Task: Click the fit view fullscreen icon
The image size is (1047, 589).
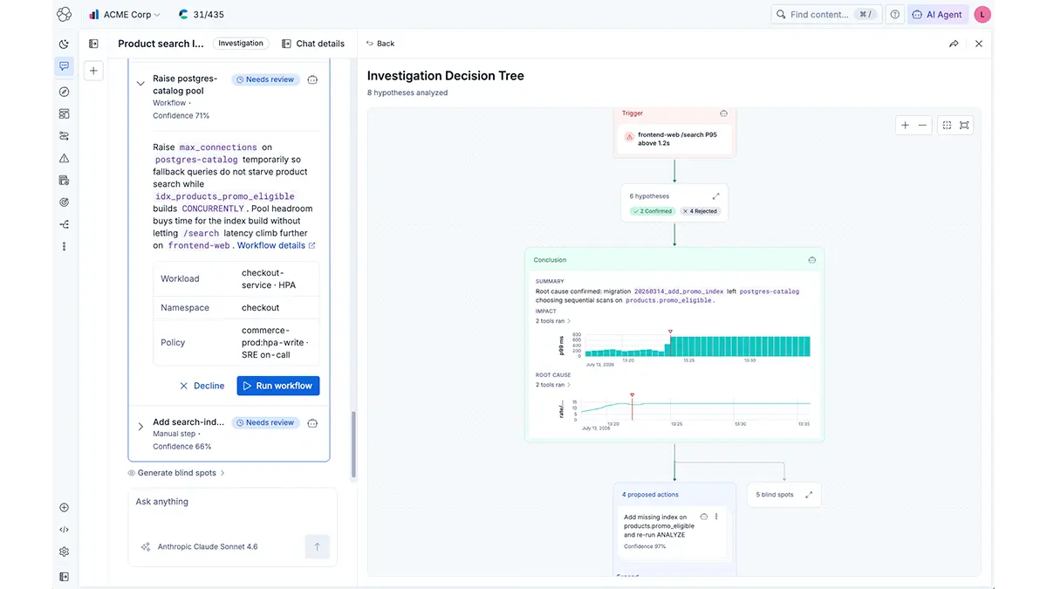Action: coord(964,126)
